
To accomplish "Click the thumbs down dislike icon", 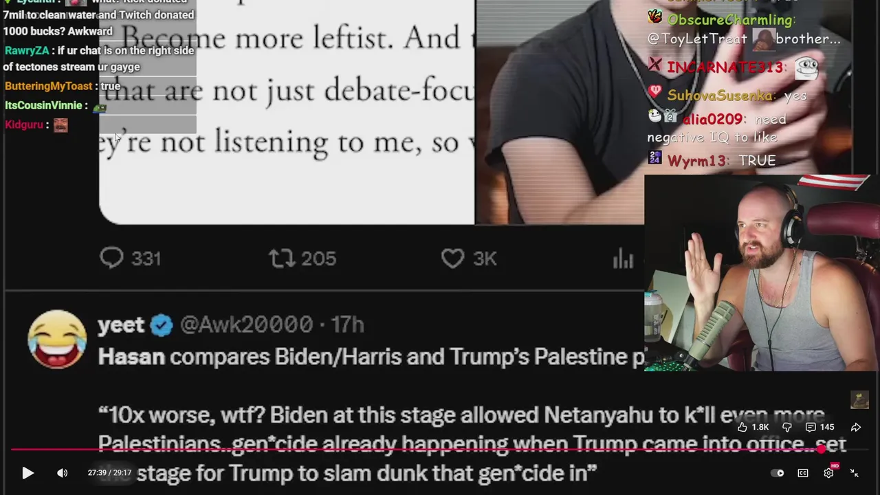I will coord(787,427).
